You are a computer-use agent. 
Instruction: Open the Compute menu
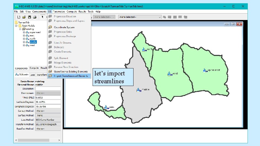pyautogui.click(x=72, y=12)
